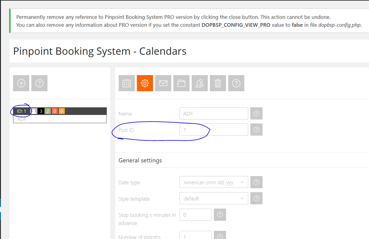Click the green 2 counter badge
Viewport: 369px width, 239px height.
48,111
